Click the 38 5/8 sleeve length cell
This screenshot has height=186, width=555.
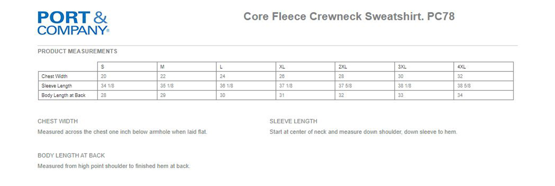coord(466,86)
